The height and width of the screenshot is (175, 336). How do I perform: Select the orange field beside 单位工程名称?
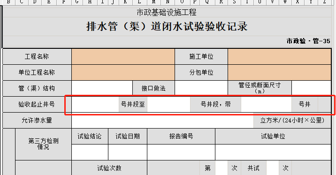coord(123,73)
